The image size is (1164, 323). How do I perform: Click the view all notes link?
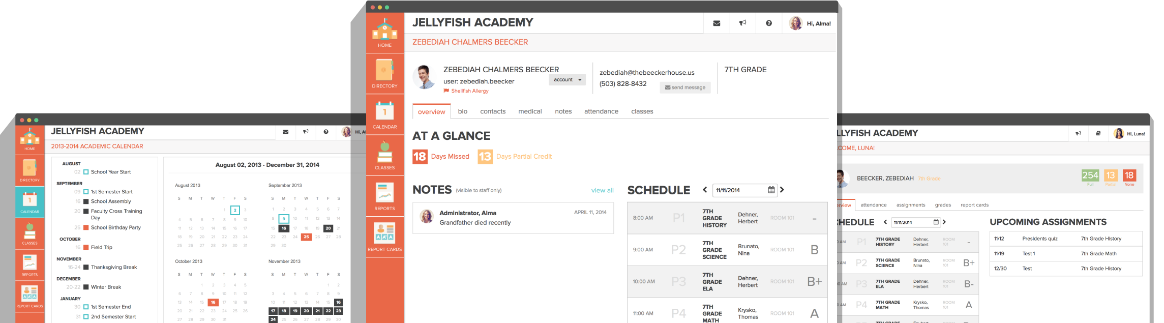pos(602,190)
